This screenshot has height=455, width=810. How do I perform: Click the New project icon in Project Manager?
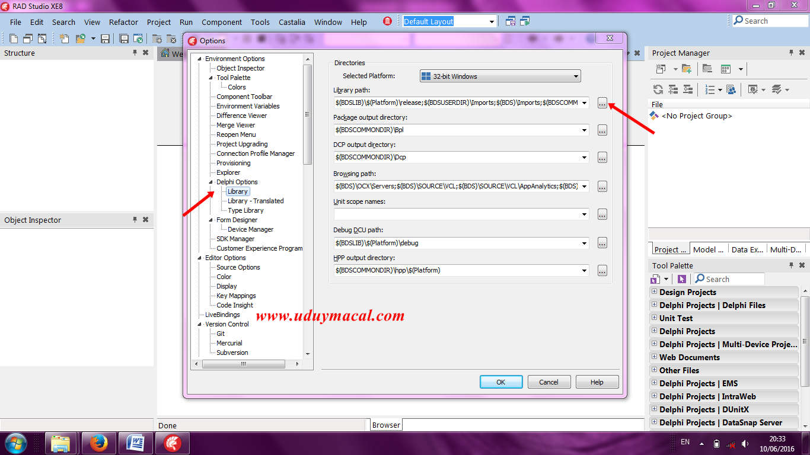(661, 69)
